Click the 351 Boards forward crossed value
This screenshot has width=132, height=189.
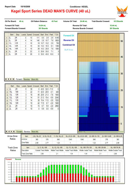(43, 29)
